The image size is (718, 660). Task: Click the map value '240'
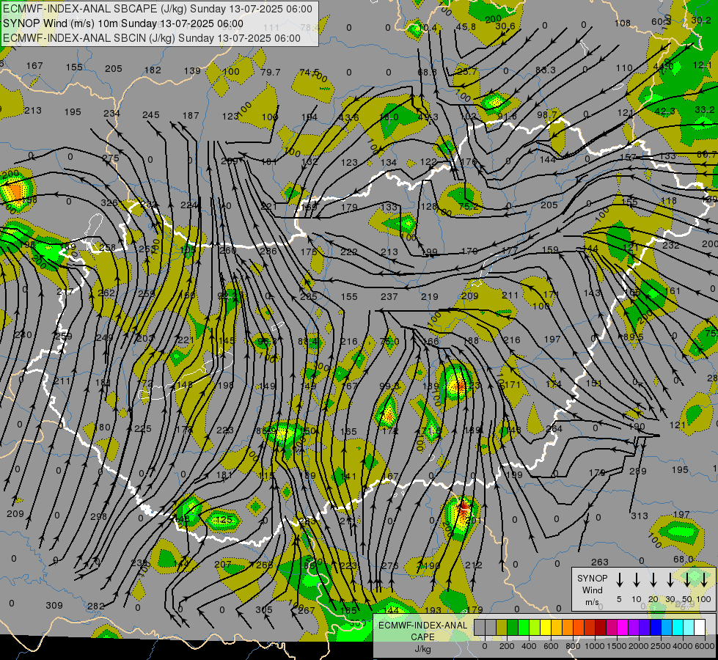coord(23,335)
